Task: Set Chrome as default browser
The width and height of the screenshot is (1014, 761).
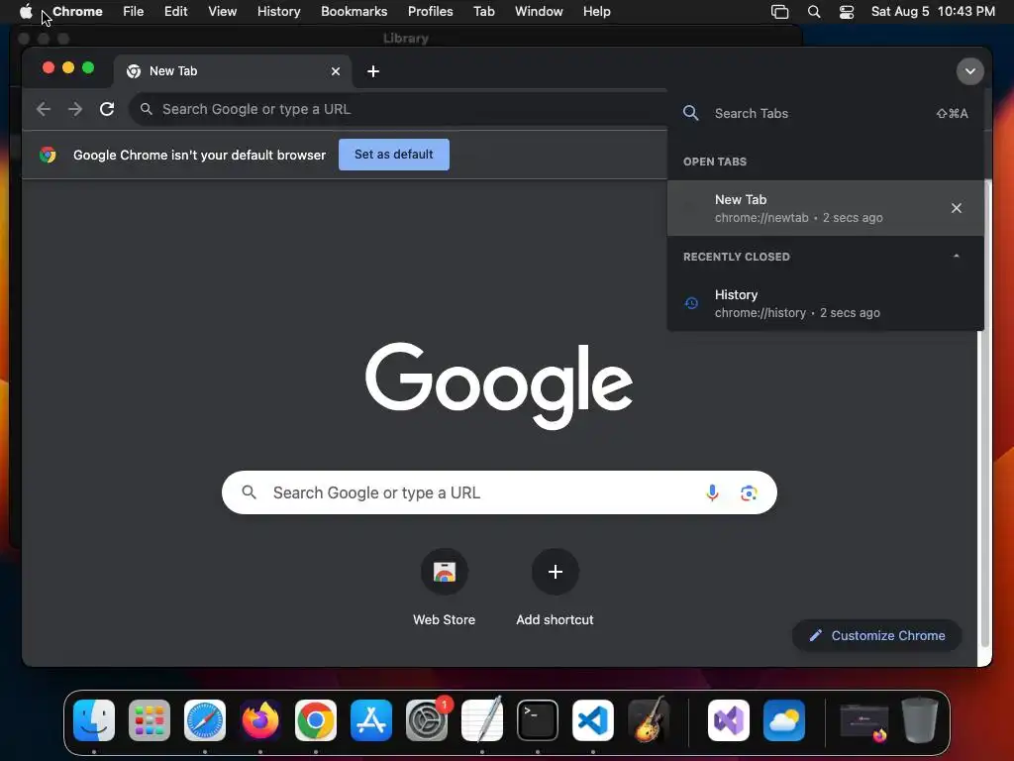Action: [394, 155]
